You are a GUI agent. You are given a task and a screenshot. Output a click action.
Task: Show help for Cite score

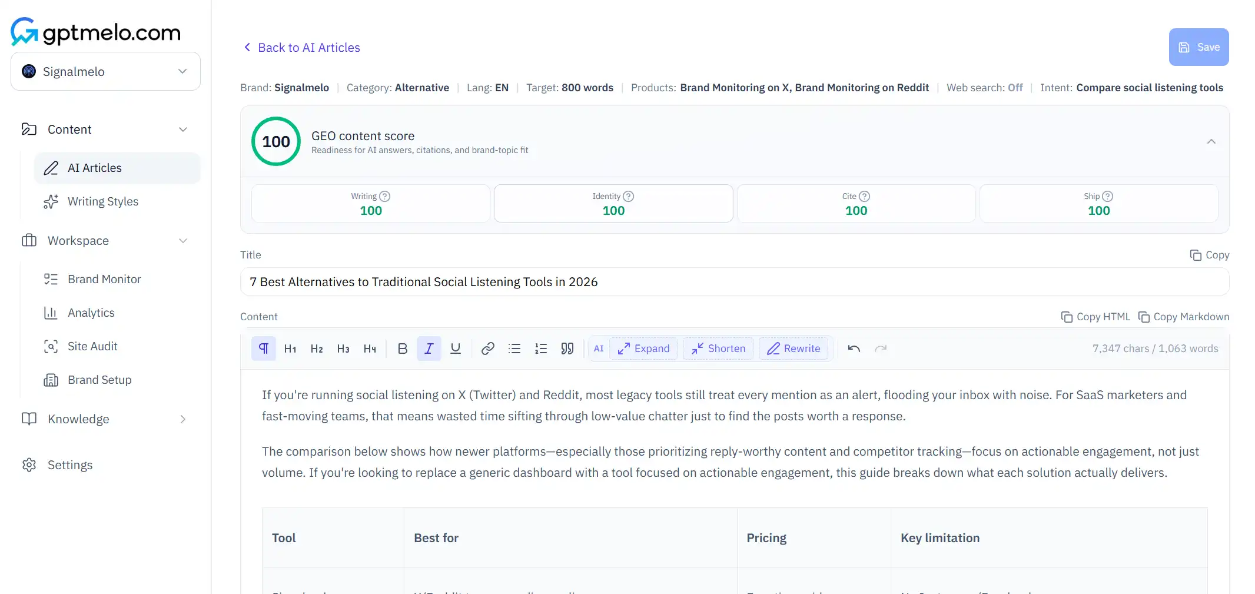coord(865,197)
